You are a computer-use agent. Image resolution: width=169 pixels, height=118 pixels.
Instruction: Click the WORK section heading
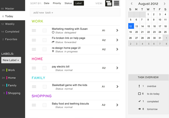point(37,21)
